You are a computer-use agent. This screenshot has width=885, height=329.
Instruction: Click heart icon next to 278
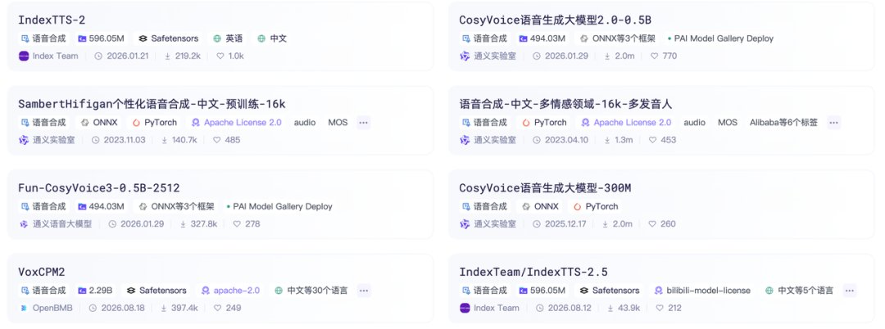(x=237, y=223)
